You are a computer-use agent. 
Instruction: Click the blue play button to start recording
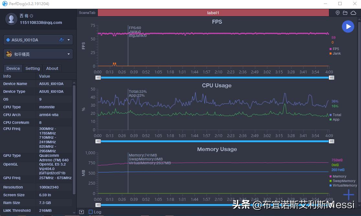tap(348, 26)
